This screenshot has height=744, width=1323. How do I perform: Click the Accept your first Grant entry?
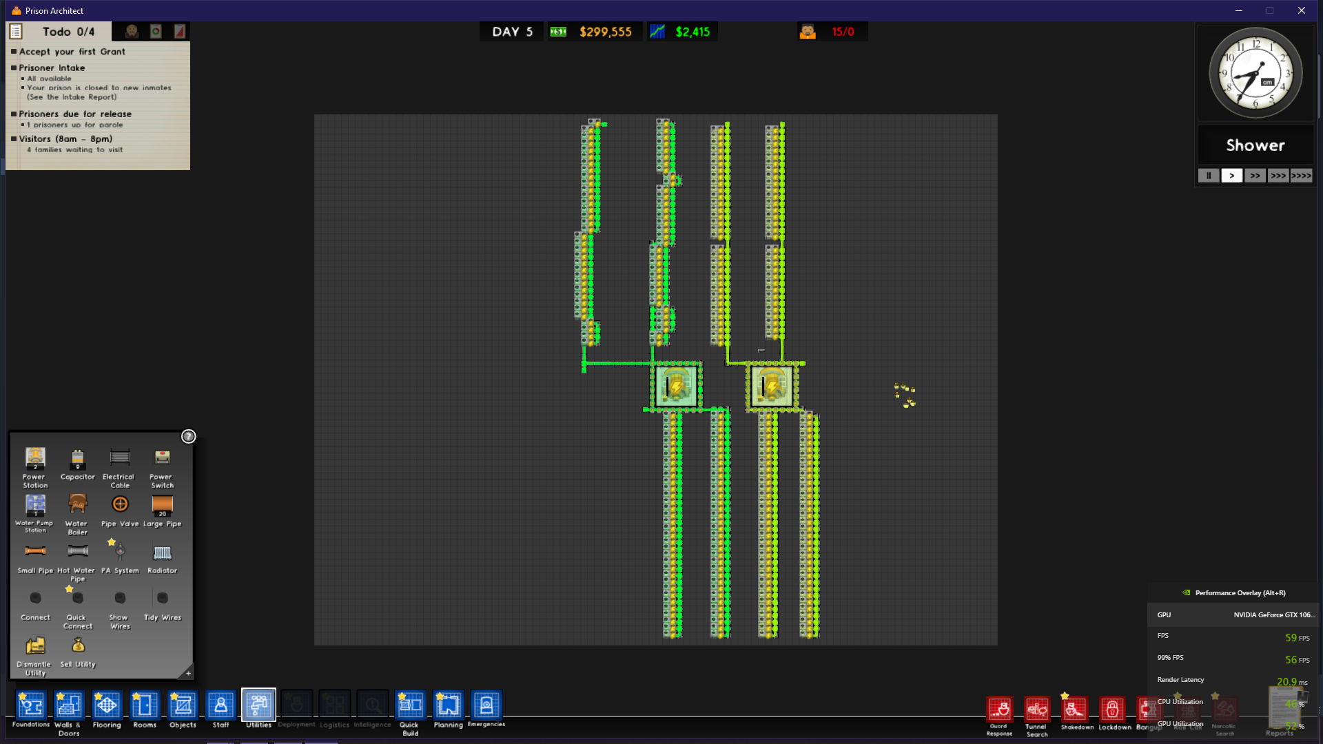pyautogui.click(x=72, y=52)
